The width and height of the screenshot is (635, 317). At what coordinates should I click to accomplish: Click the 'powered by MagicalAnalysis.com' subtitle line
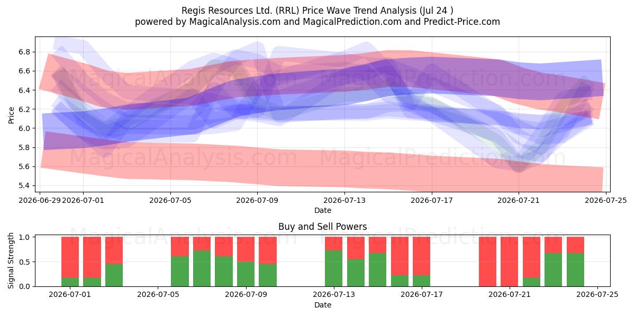point(317,22)
